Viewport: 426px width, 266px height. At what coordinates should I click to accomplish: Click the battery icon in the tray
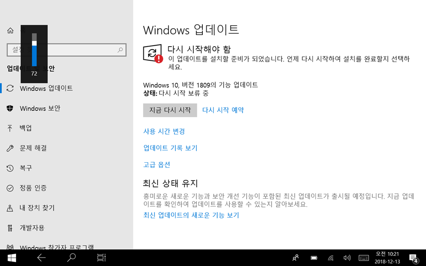click(314, 258)
